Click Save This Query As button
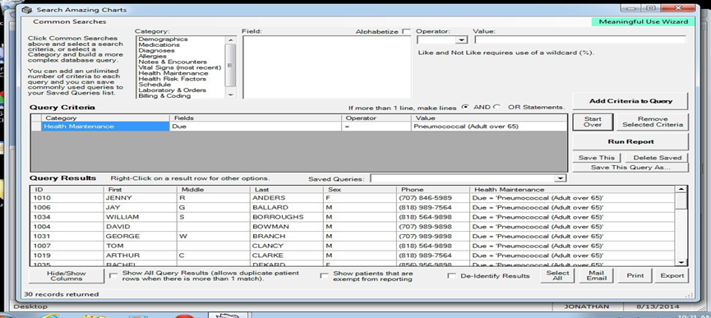Screen dimensions: 711x318 pos(630,168)
